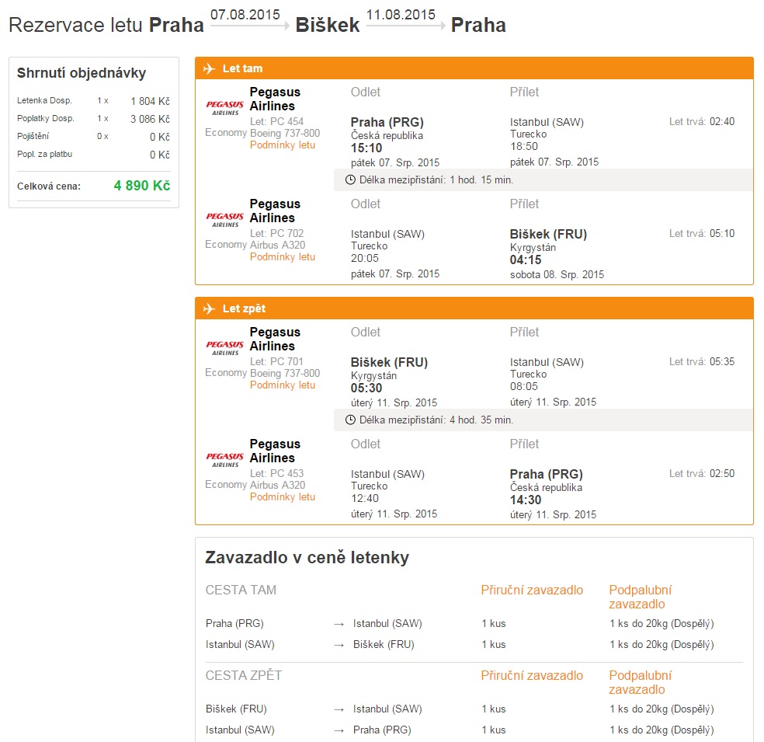The image size is (764, 742).
Task: Click Praha (PRG) departure airport in Let tam
Action: [387, 122]
